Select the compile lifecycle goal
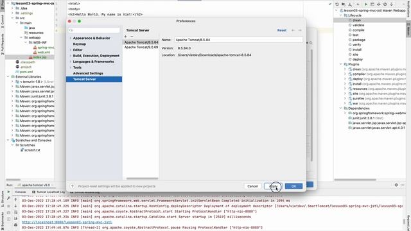The image size is (411, 231). (358, 30)
